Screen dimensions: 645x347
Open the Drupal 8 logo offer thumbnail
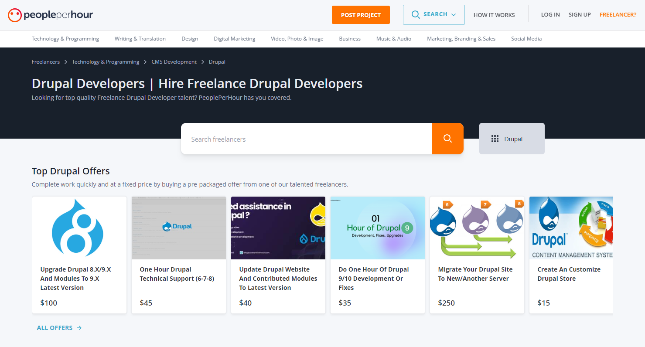point(79,228)
